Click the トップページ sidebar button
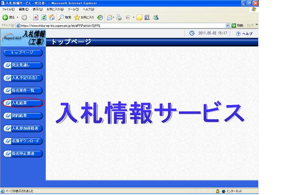Viewport: 283px width, 195px height. [23, 53]
